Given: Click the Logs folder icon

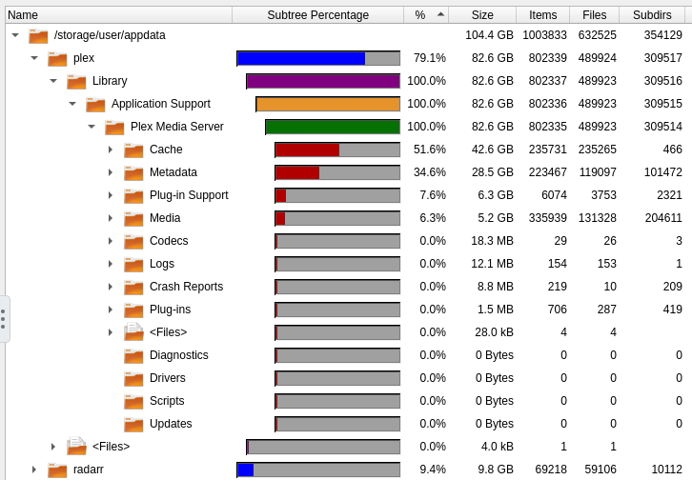Looking at the screenshot, I should pos(133,265).
